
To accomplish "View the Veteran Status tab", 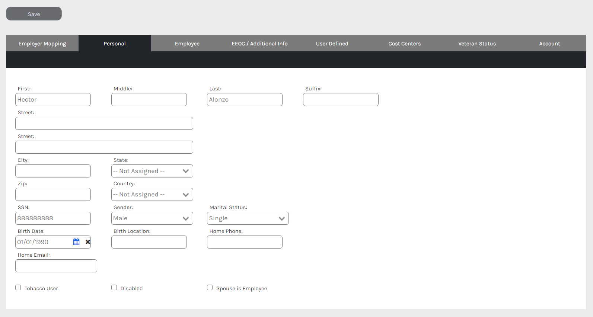I will [477, 43].
